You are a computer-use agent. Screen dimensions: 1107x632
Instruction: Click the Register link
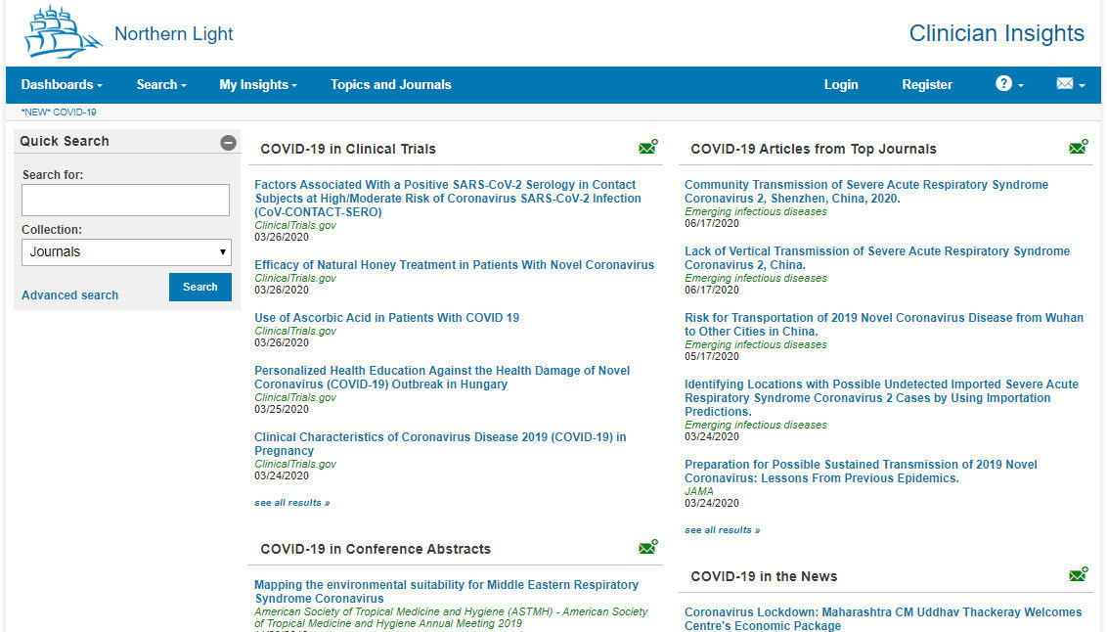[926, 85]
